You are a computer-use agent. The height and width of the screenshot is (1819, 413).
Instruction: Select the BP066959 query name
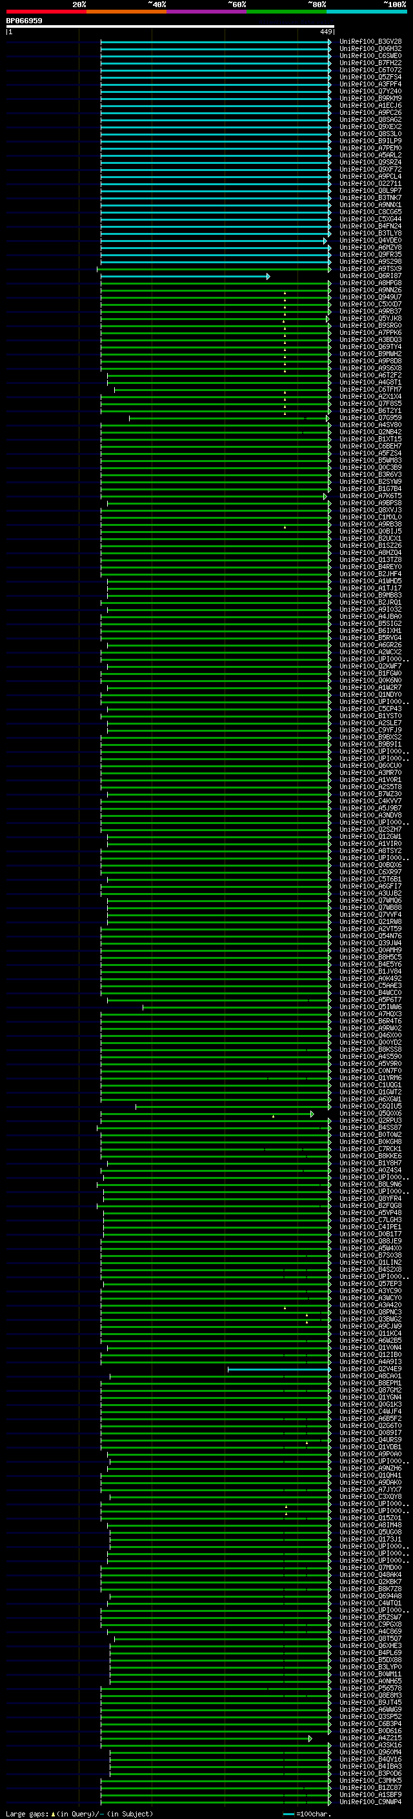pyautogui.click(x=24, y=21)
